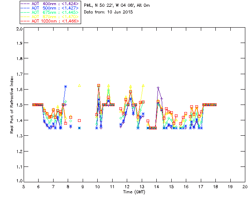Click the y-axis value 1.3
Viewport: 252px width, 202px height.
click(20, 136)
